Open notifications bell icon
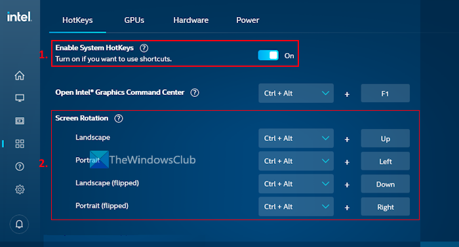 pos(19,224)
